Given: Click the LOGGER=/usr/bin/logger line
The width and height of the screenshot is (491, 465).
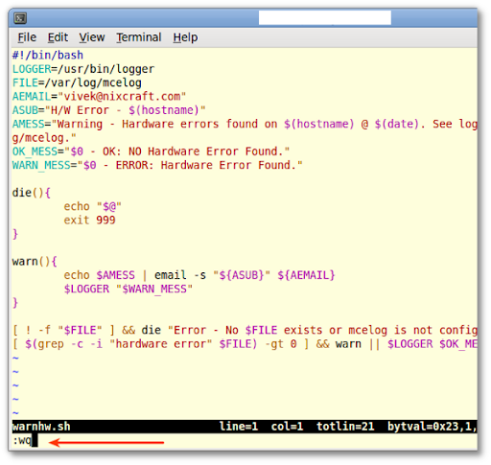Looking at the screenshot, I should 83,69.
